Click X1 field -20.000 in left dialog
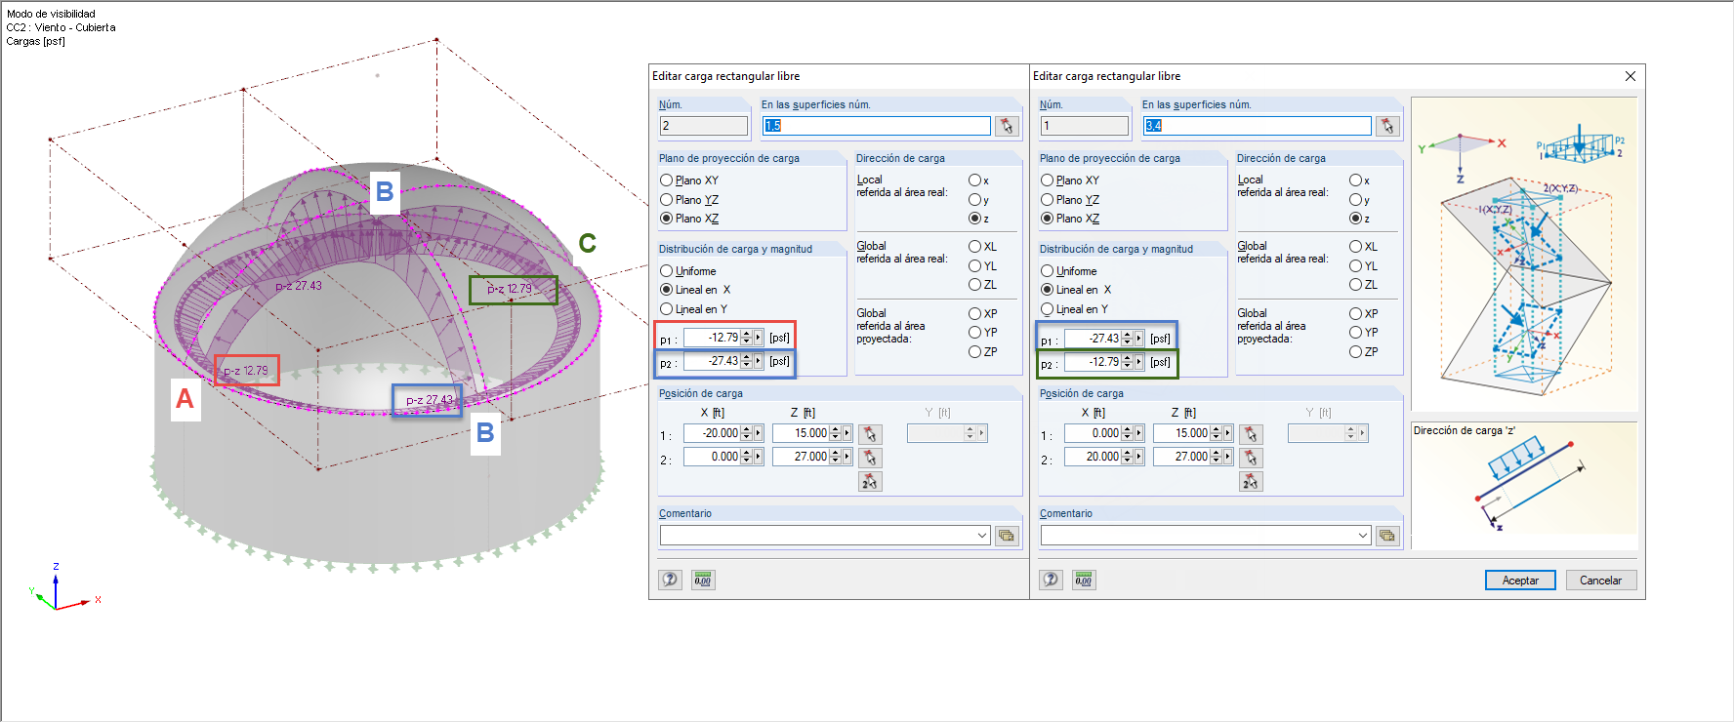Screen dimensions: 1734x722 coord(713,433)
